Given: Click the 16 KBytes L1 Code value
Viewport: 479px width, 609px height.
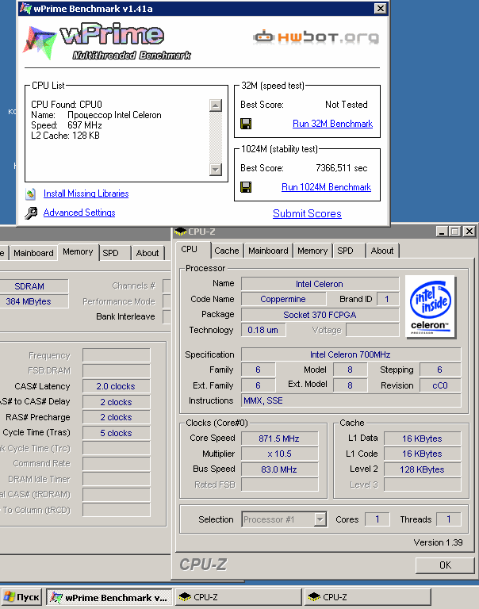Looking at the screenshot, I should pyautogui.click(x=422, y=454).
